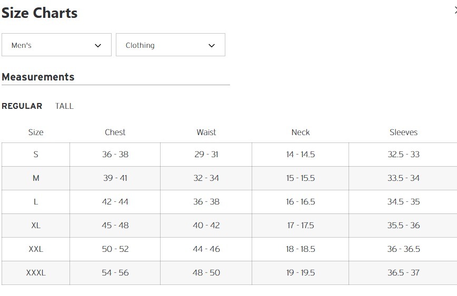Image resolution: width=457 pixels, height=296 pixels.
Task: Click the M size row label
Action: click(36, 178)
